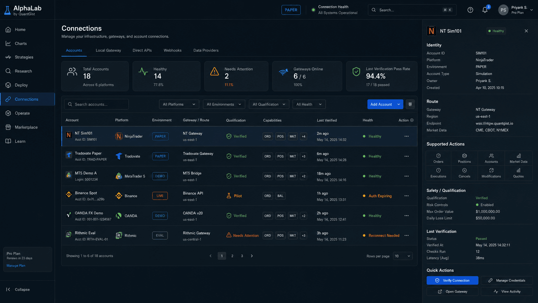
Task: Click Manage Credentials button
Action: pos(507,280)
